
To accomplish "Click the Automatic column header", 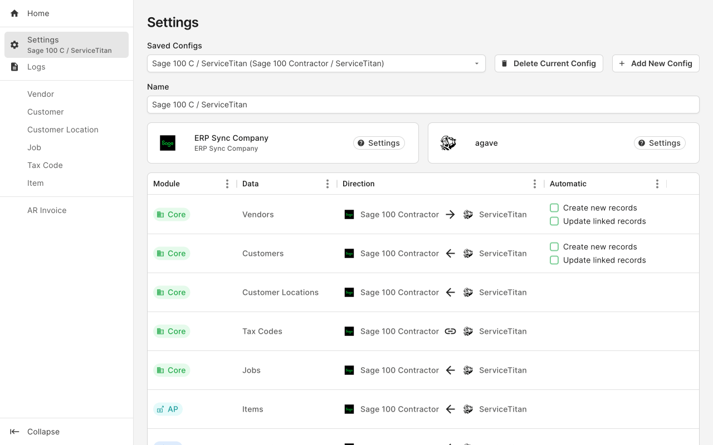I will tap(605, 184).
